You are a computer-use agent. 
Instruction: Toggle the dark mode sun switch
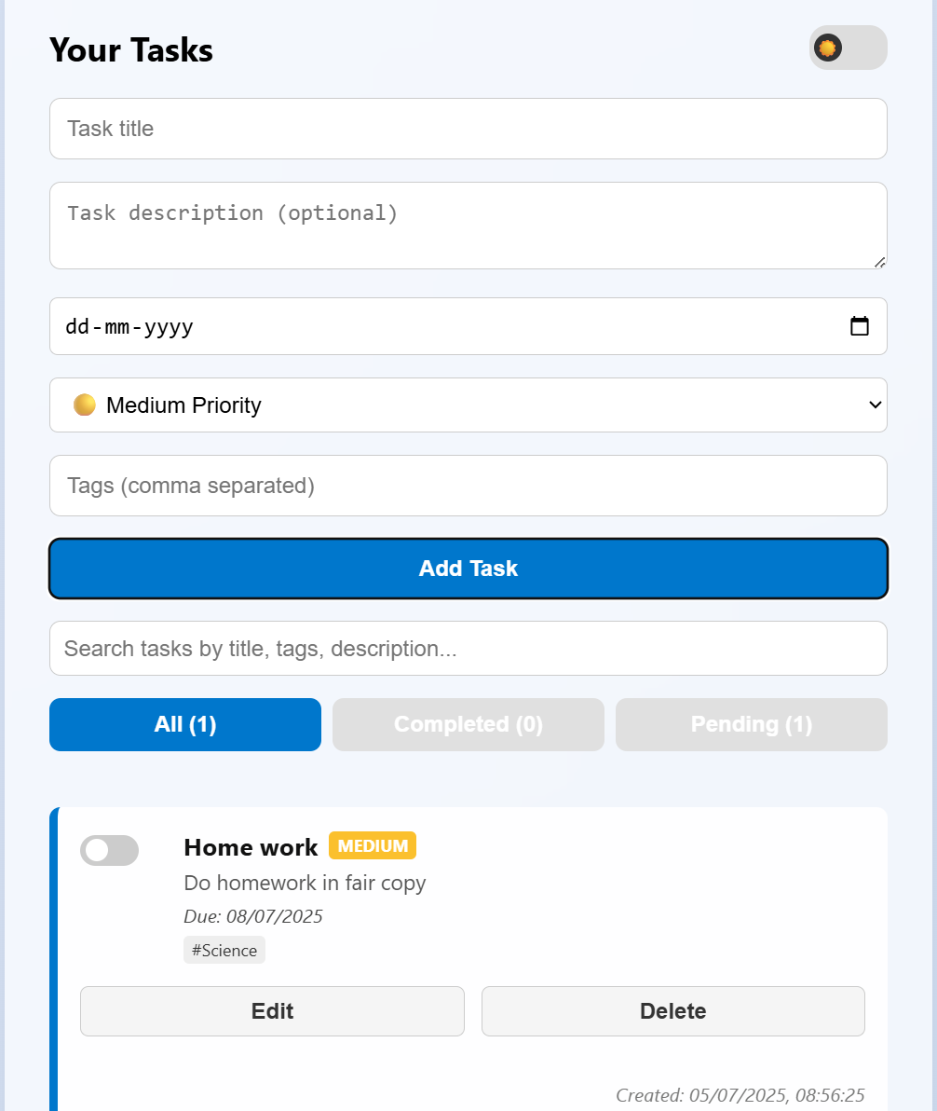(848, 48)
